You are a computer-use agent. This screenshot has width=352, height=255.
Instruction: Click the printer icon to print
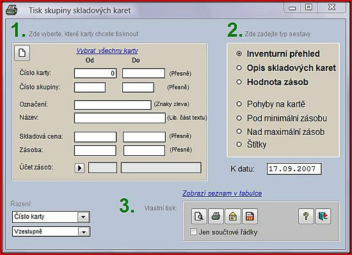point(216,216)
